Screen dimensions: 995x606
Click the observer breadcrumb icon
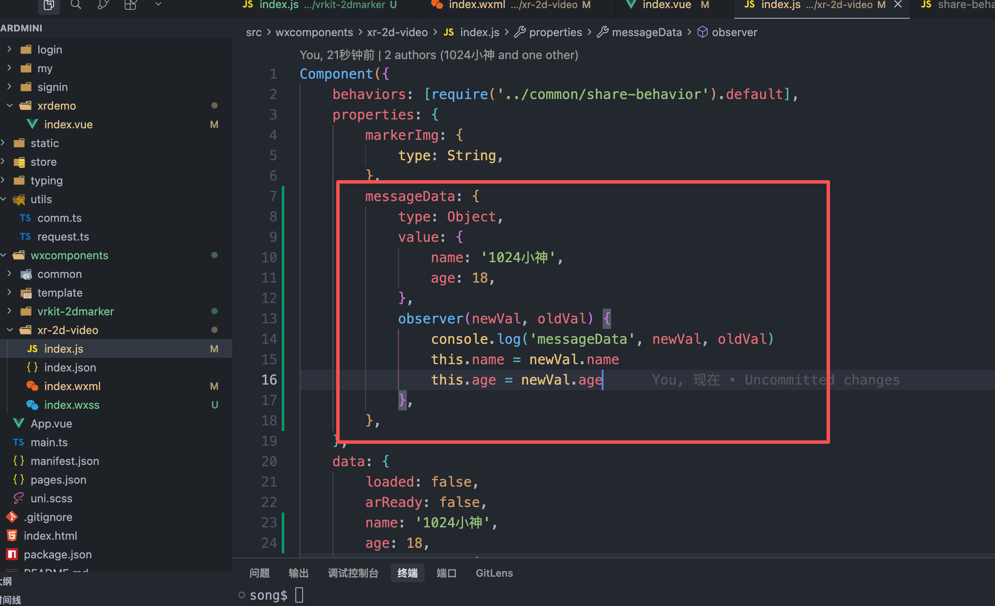point(702,32)
